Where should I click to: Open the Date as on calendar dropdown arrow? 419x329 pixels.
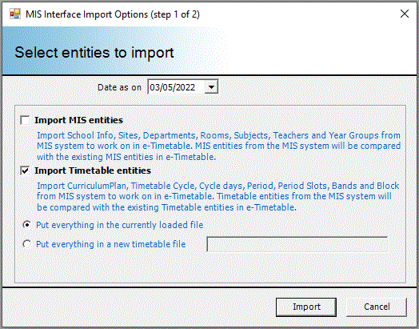point(211,87)
